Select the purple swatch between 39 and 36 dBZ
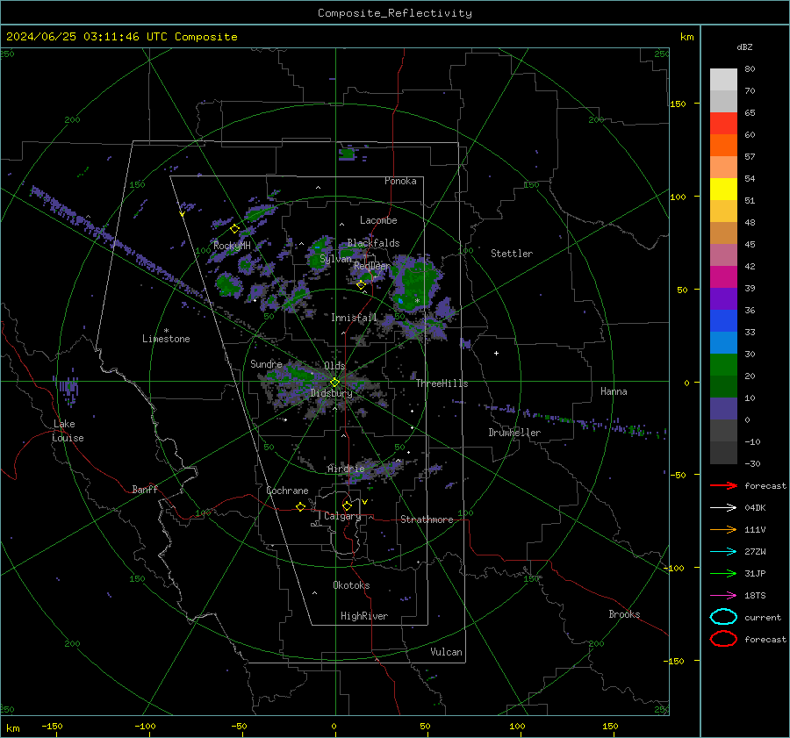The width and height of the screenshot is (790, 738). pos(723,298)
